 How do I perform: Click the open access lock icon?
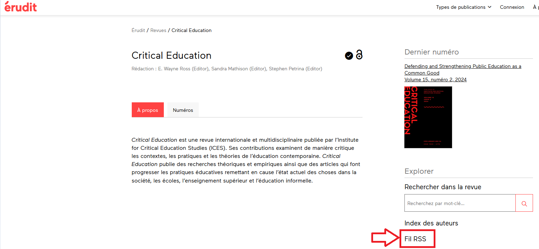pyautogui.click(x=359, y=55)
